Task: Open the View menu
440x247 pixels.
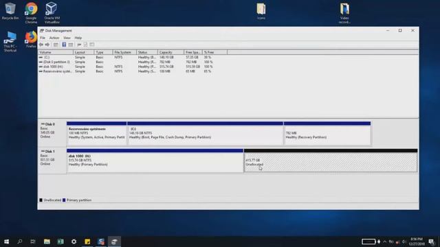Action: pos(67,38)
